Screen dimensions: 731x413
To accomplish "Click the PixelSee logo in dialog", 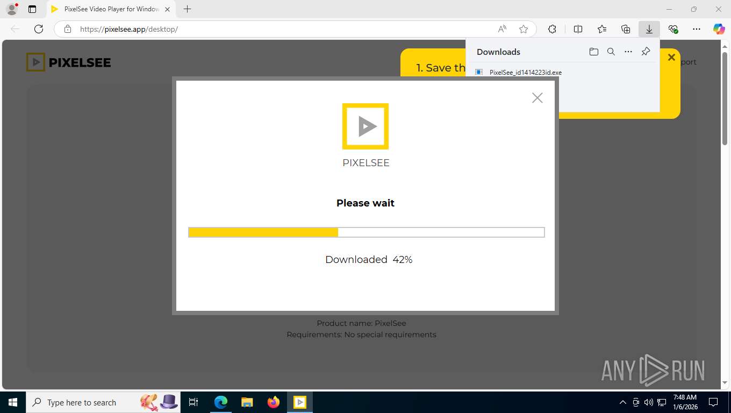I will pos(365,126).
